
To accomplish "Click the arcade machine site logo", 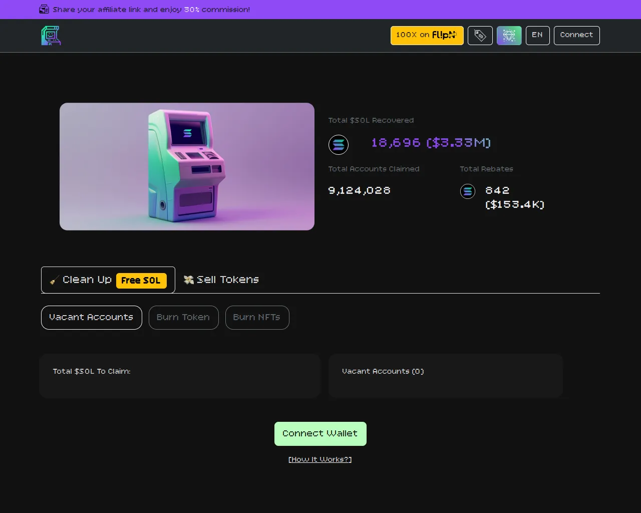I will [x=51, y=36].
